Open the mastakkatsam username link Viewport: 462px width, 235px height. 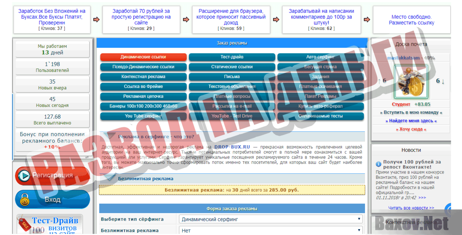pos(403,58)
